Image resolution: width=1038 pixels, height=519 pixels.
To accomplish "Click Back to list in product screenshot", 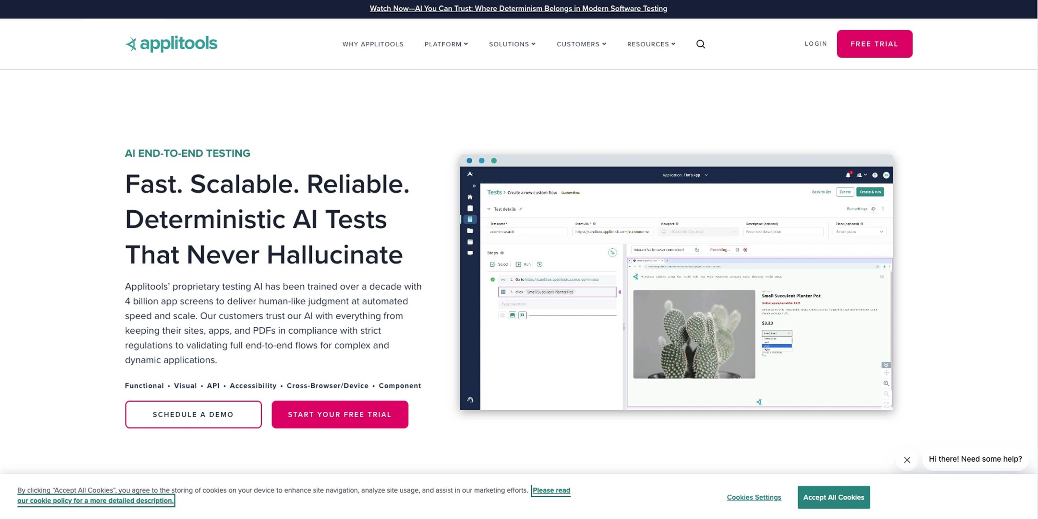I will pyautogui.click(x=821, y=192).
